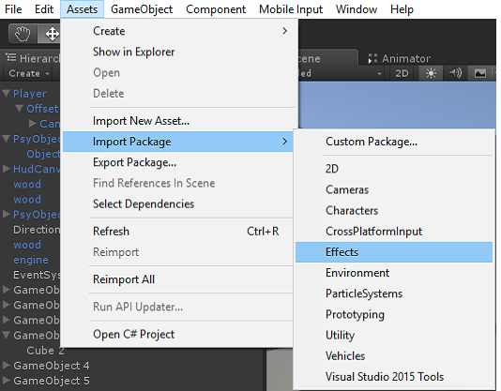Expand GameObject 4 in the hierarchy
This screenshot has height=391, width=501.
pyautogui.click(x=6, y=365)
